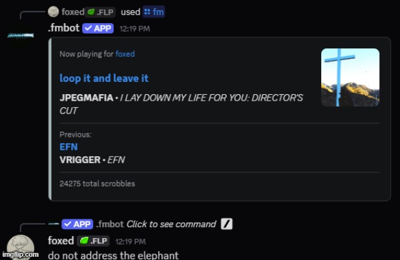400x260 pixels.
Task: Click foxed name in 'used fm' header
Action: tap(73, 12)
